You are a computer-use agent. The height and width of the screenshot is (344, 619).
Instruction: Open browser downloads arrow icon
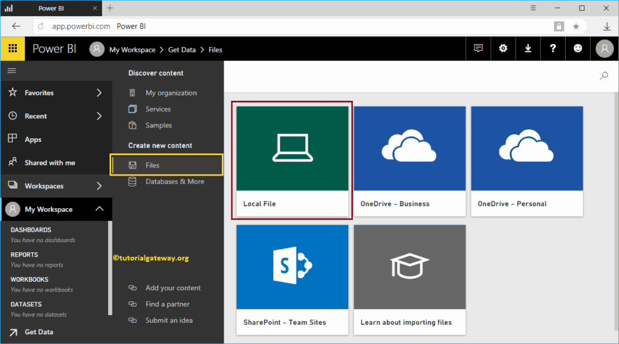(607, 27)
